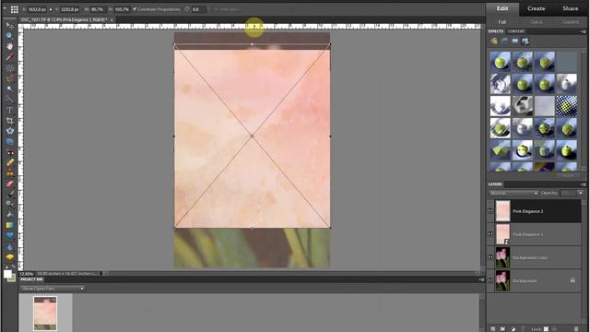Select the Cookie Cutter tool

pos(9,131)
